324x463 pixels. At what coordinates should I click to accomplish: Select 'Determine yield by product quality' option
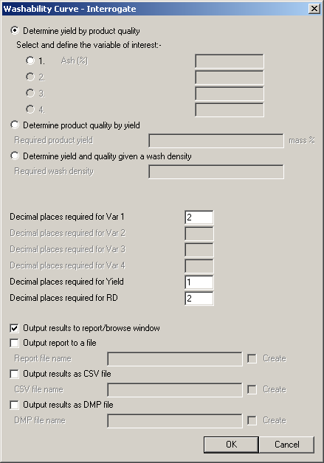coord(15,30)
